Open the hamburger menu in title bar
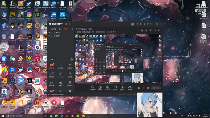210x118 pixels. click(151, 24)
